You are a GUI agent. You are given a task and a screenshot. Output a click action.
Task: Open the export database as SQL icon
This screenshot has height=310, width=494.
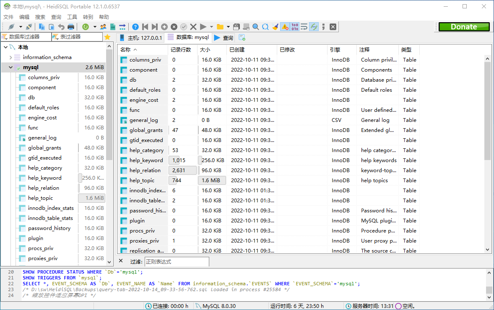pos(122,27)
